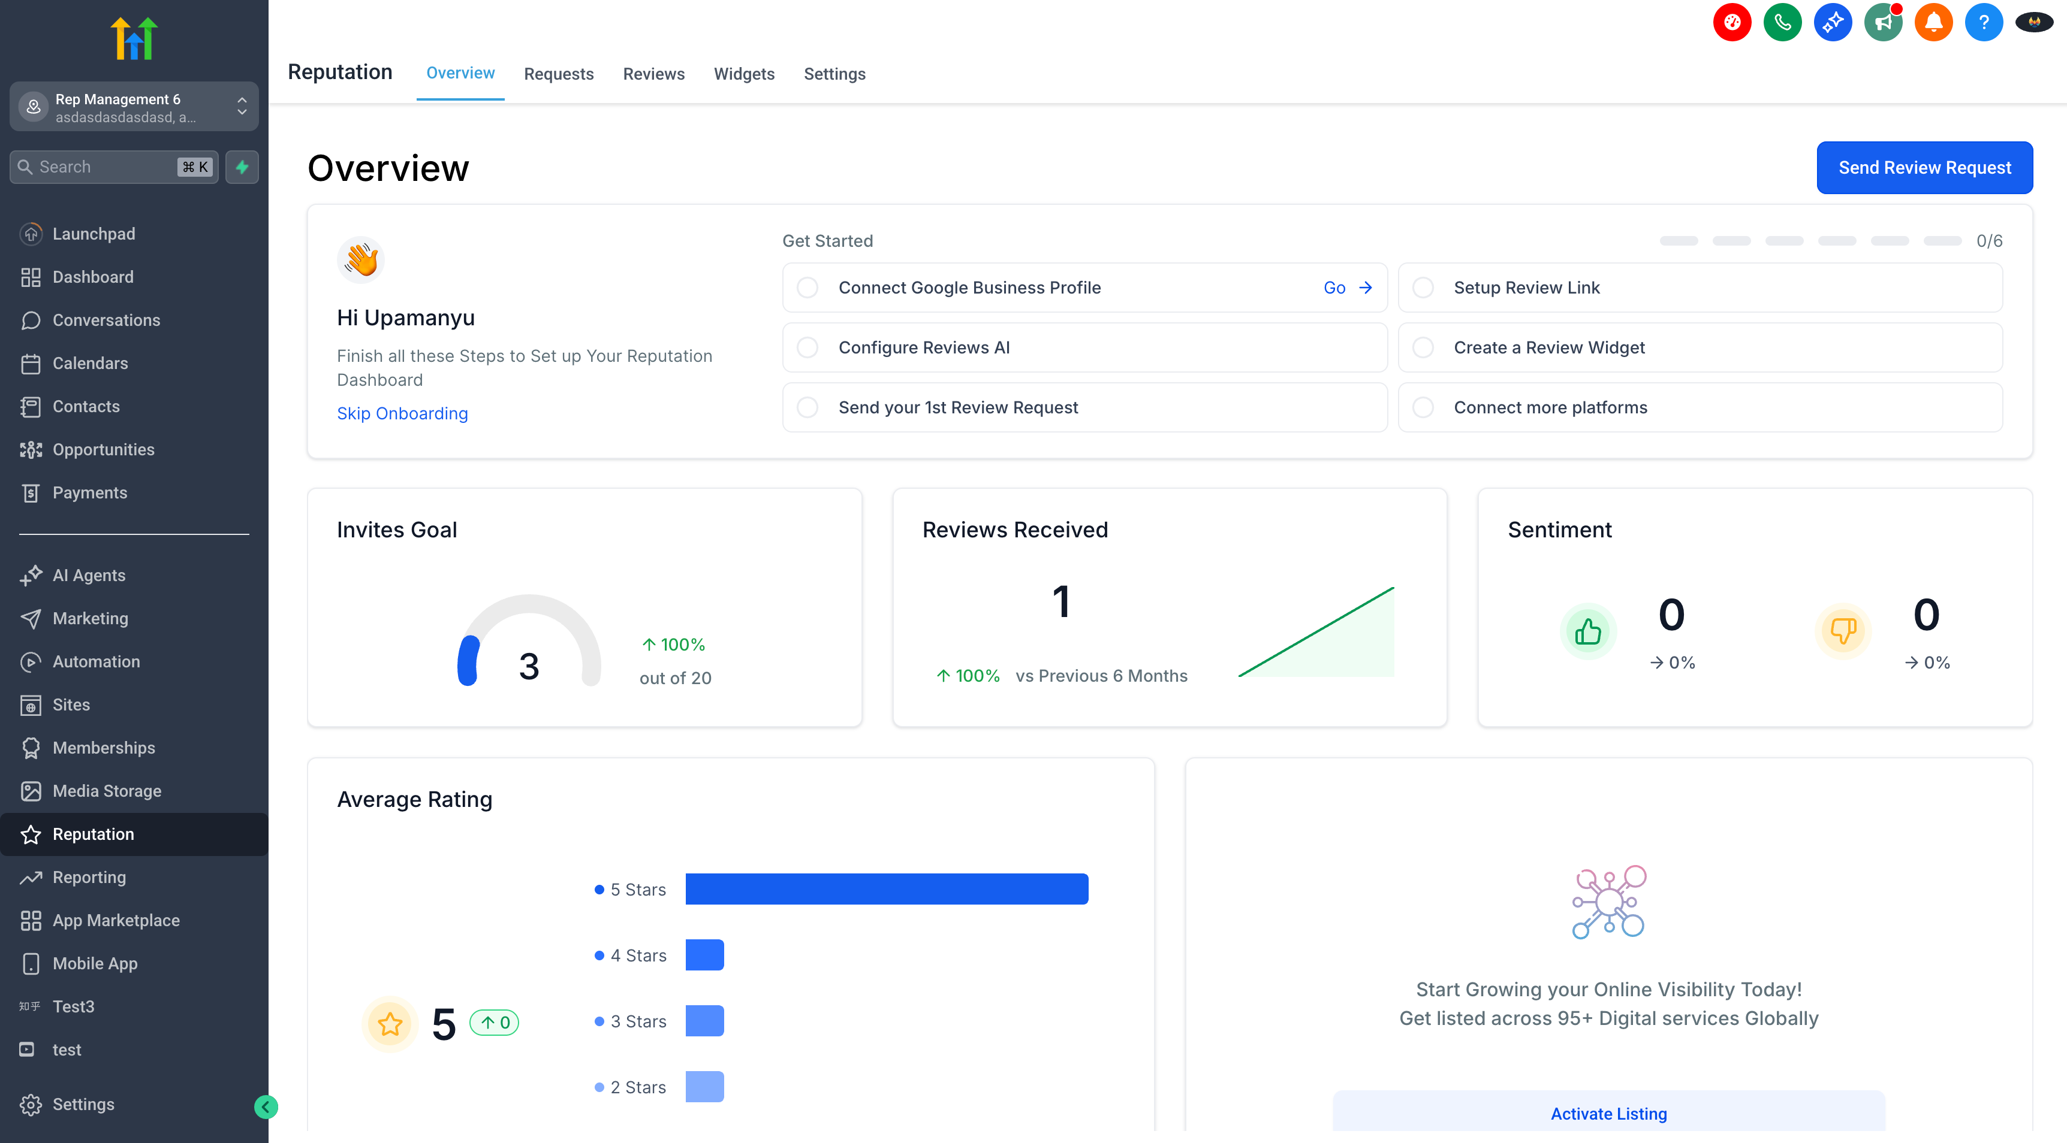The image size is (2067, 1143).
Task: Expand the Rep Management 6 account switcher
Action: tap(133, 107)
